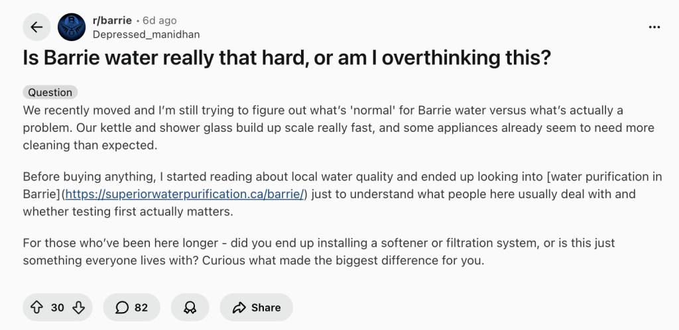
Task: Go to the r/barrie subreddit link
Action: 110,21
